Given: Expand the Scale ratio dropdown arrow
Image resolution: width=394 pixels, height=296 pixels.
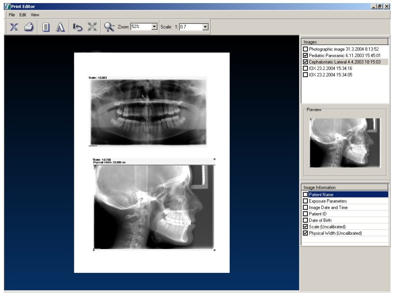Looking at the screenshot, I should pos(205,27).
